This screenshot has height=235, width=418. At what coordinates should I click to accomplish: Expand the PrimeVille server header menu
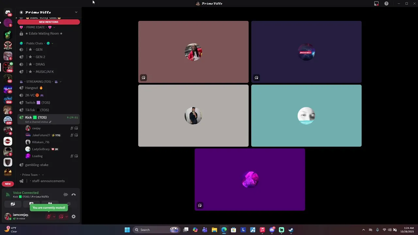[48, 12]
